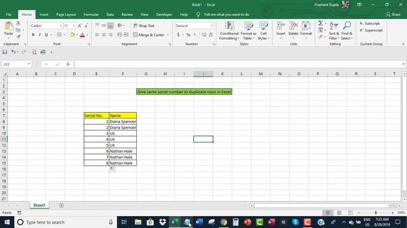
Task: Click in the formula bar
Action: 237,64
